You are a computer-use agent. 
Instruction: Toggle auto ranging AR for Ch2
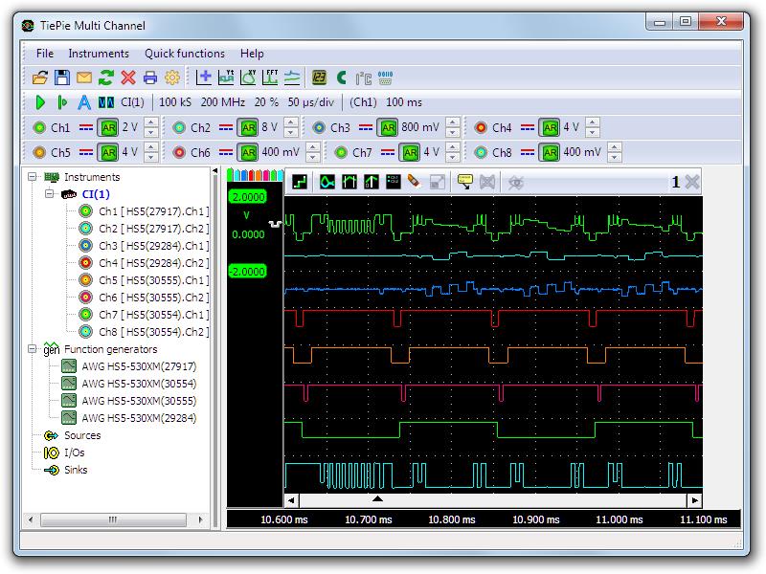248,128
